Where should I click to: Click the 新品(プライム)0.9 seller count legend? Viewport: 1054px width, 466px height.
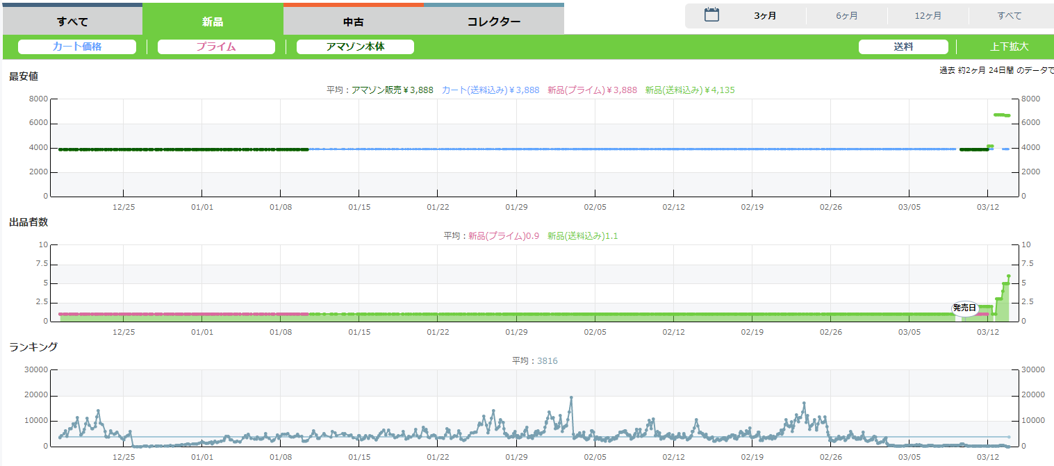coord(504,235)
